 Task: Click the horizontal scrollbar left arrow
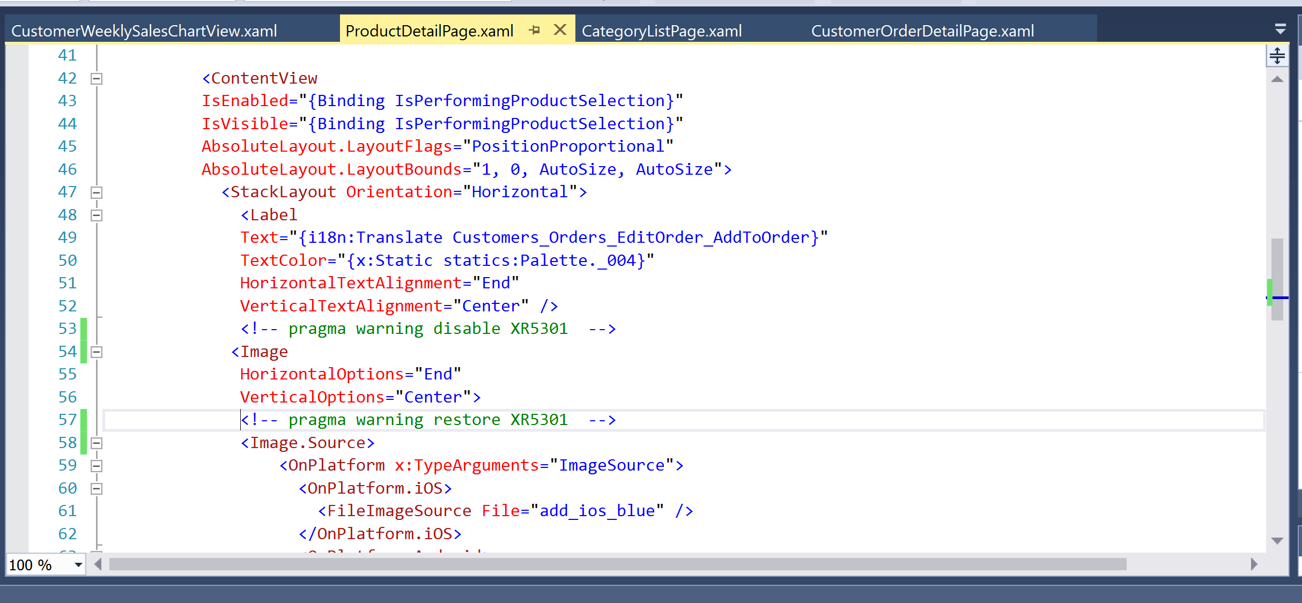click(98, 564)
